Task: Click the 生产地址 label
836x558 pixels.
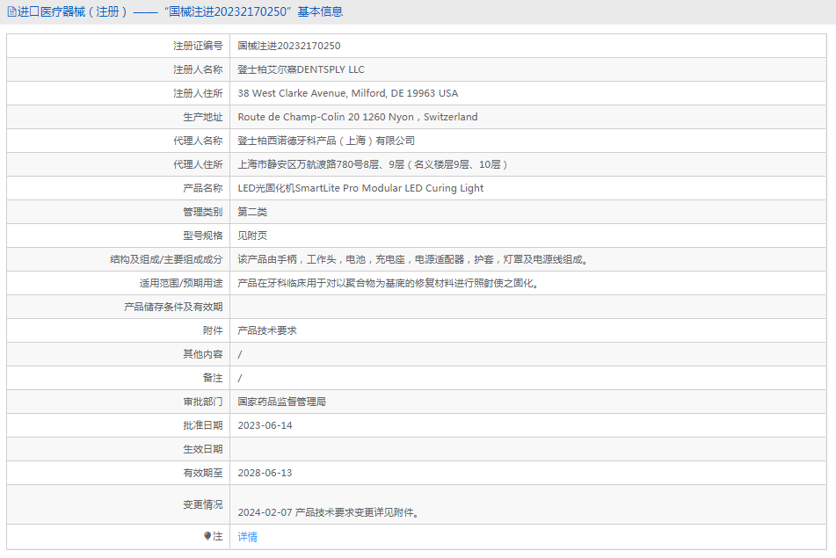Action: tap(202, 117)
